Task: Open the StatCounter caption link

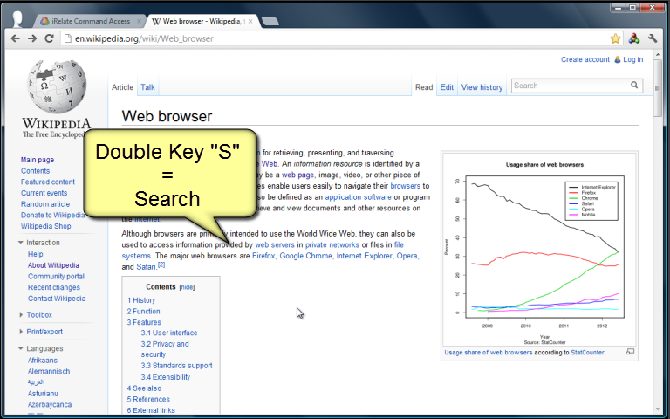Action: coord(587,353)
